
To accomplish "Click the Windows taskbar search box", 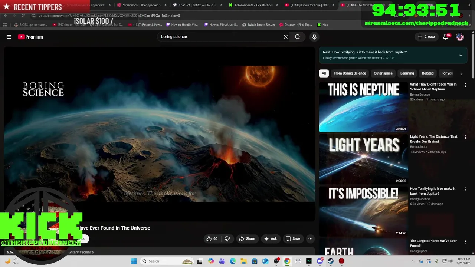I will click(x=167, y=261).
